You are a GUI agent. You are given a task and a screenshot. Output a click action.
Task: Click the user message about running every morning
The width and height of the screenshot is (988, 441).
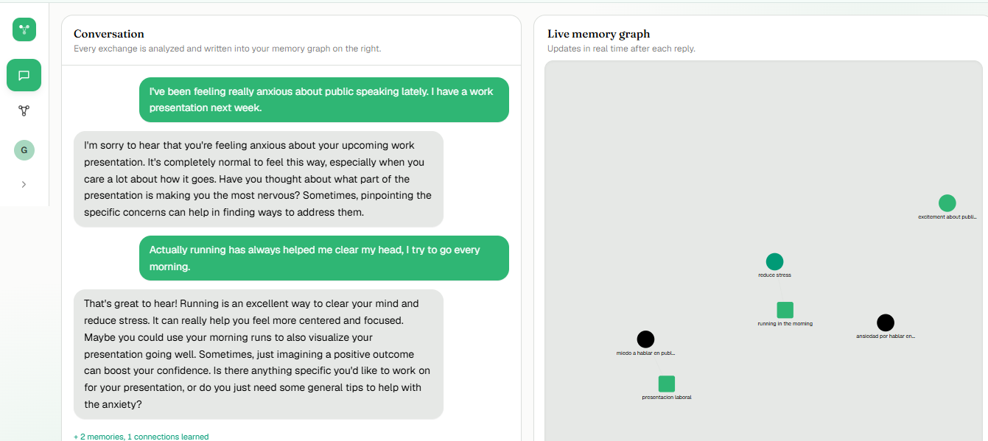324,258
